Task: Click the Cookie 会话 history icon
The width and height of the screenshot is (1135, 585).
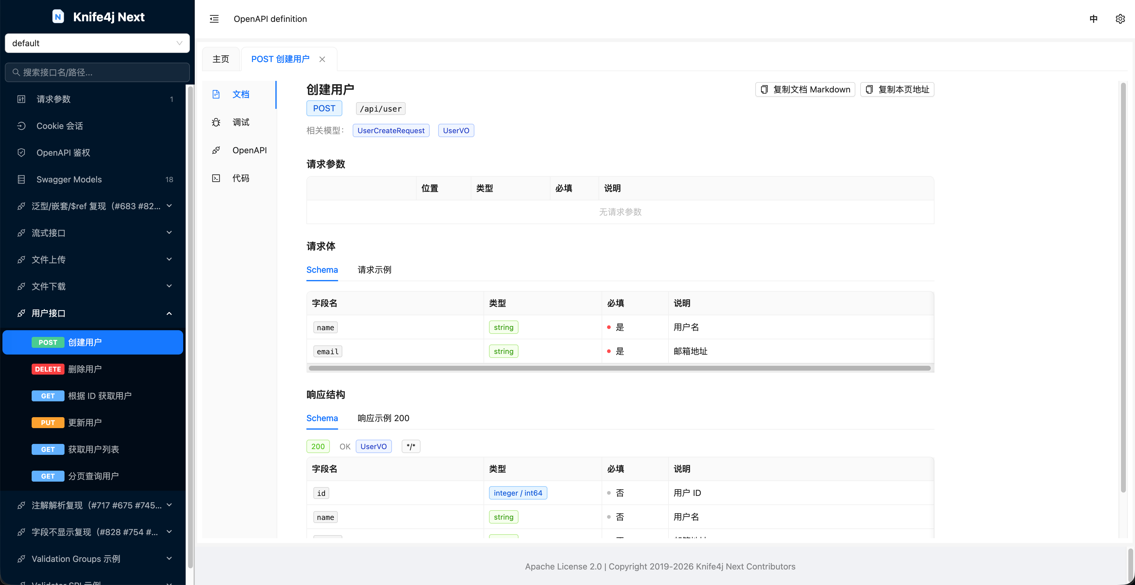Action: [21, 126]
